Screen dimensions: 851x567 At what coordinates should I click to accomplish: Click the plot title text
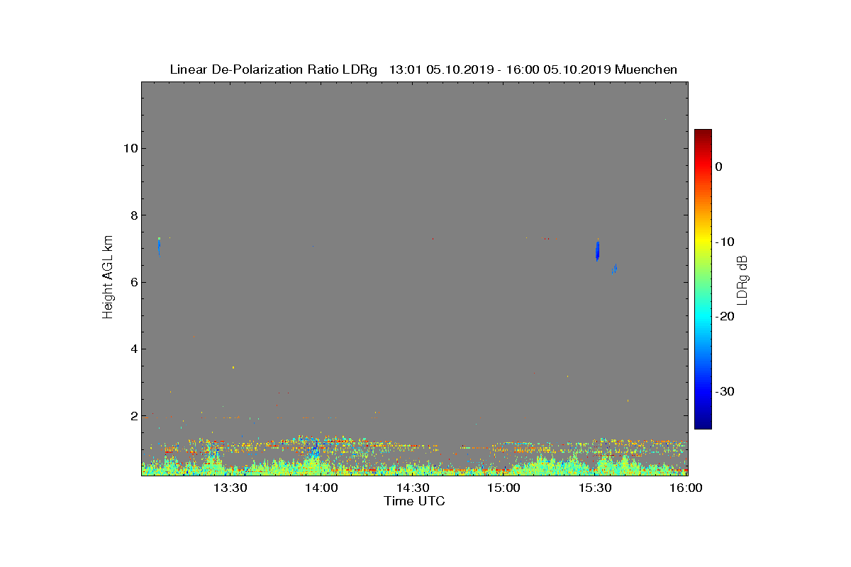(423, 69)
